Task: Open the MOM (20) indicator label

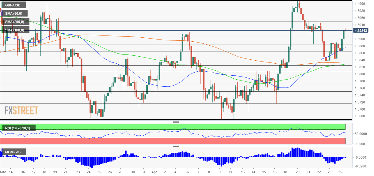Action: [x=14, y=152]
